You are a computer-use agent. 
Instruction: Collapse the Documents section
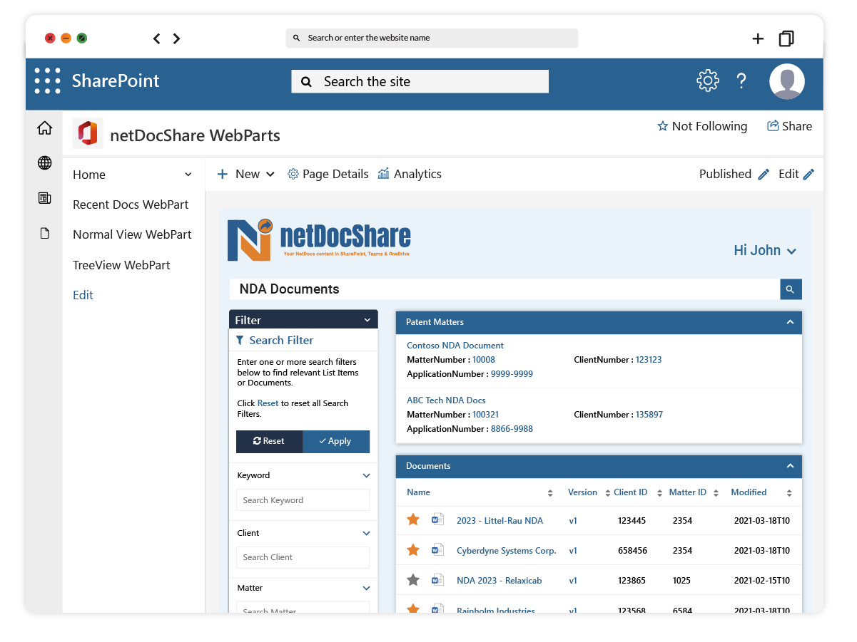(790, 466)
